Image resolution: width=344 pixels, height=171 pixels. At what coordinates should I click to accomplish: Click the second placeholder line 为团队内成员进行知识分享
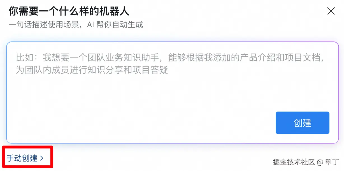(x=92, y=70)
